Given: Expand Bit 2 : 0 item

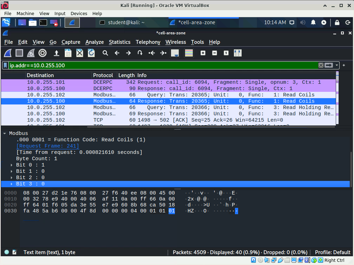Looking at the screenshot, I should 12,178.
